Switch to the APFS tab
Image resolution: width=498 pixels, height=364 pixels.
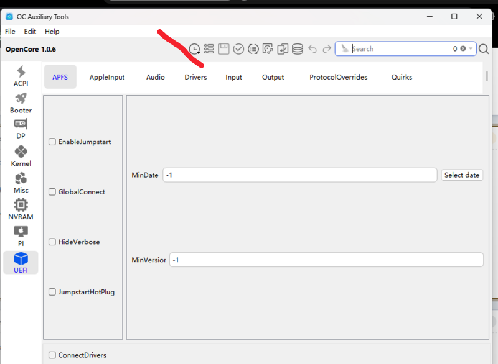(60, 77)
